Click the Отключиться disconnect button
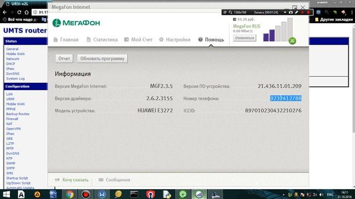The height and width of the screenshot is (199, 355). coord(245,38)
